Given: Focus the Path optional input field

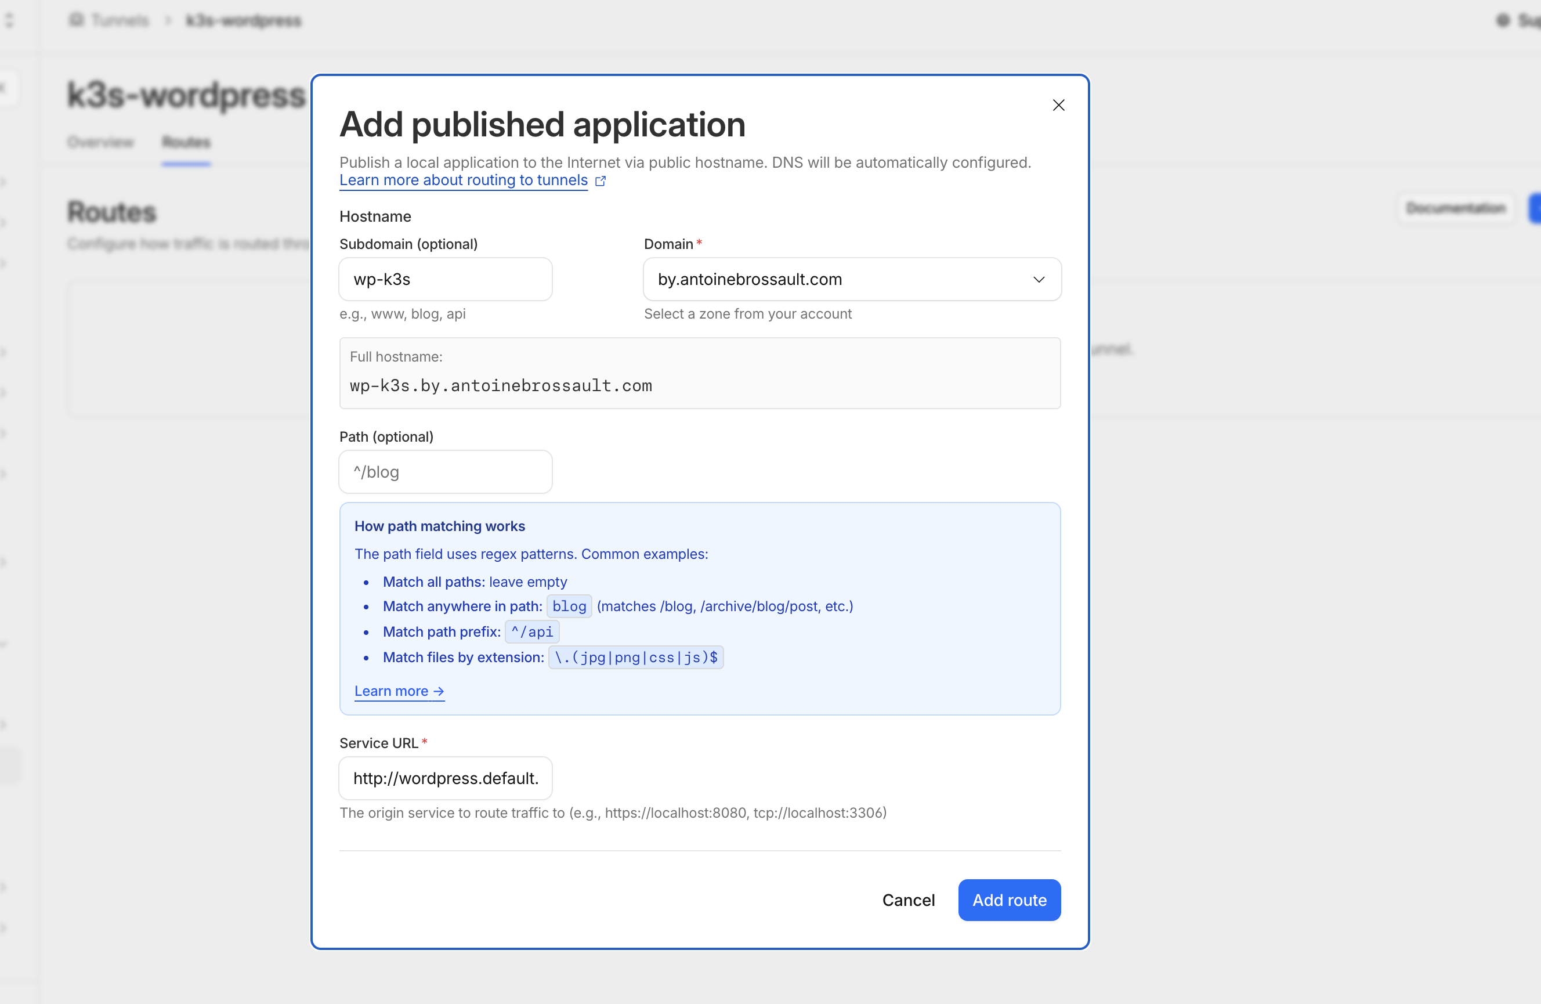Looking at the screenshot, I should pos(446,472).
